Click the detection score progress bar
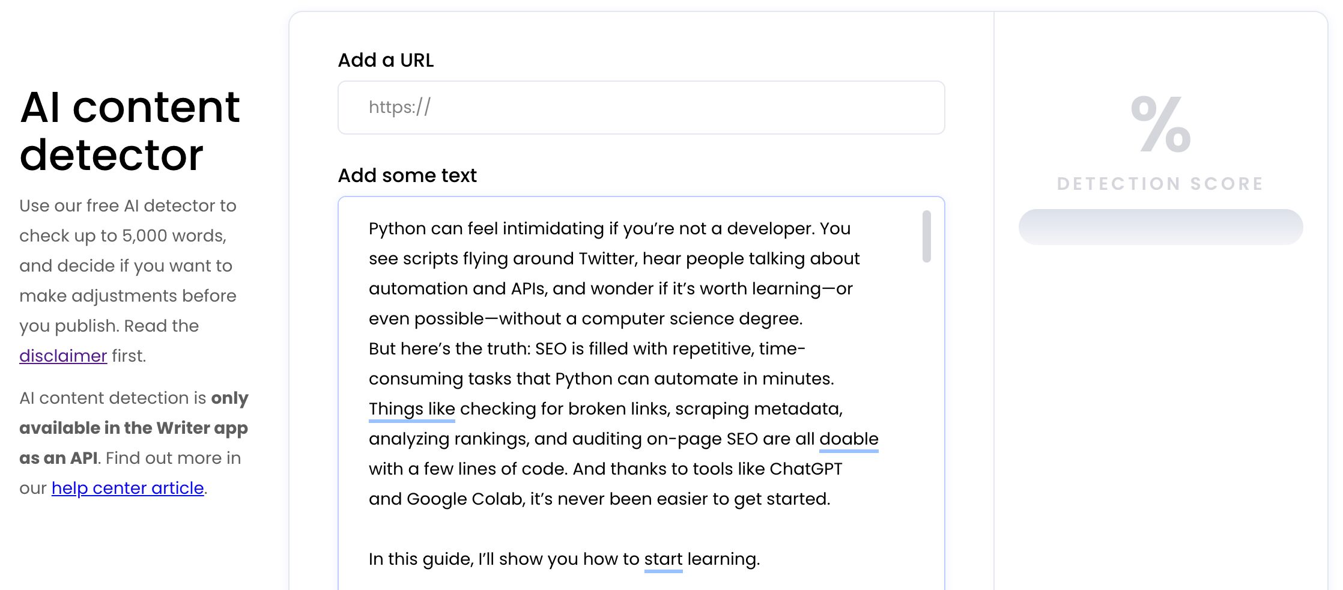The width and height of the screenshot is (1343, 590). [x=1160, y=227]
